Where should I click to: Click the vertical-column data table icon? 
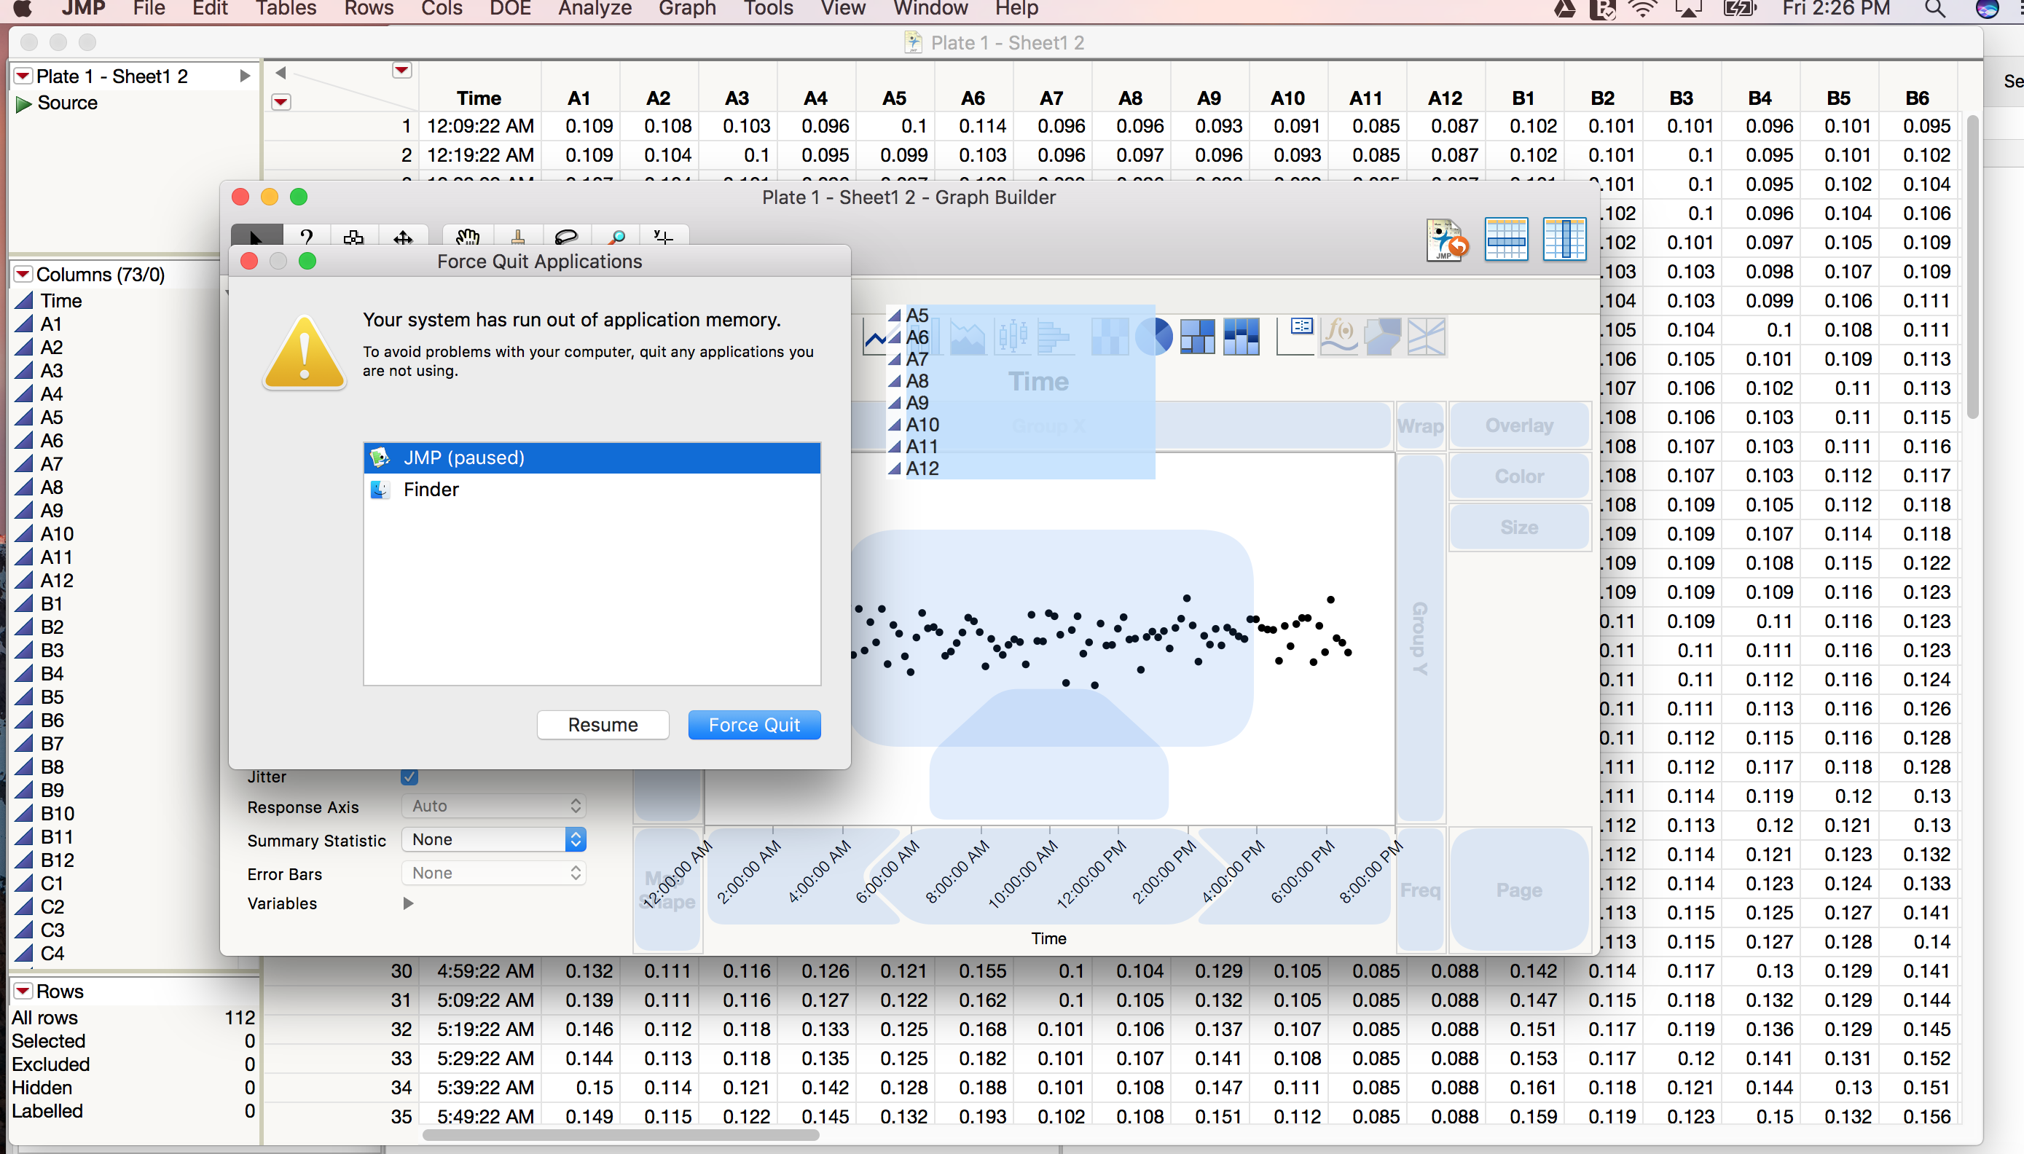click(1564, 240)
